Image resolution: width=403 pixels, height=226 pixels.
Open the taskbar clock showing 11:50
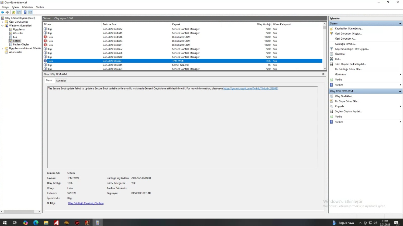pyautogui.click(x=385, y=223)
